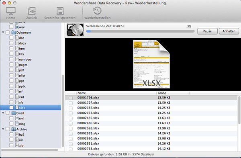Select the xlsx tree entry
The height and width of the screenshot is (158, 241).
(x=31, y=107)
